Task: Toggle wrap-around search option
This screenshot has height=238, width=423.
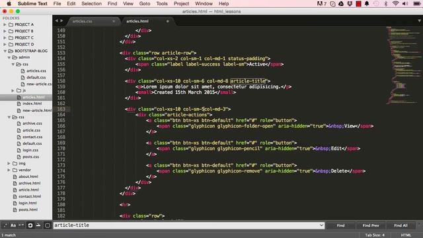Action: (x=30, y=225)
